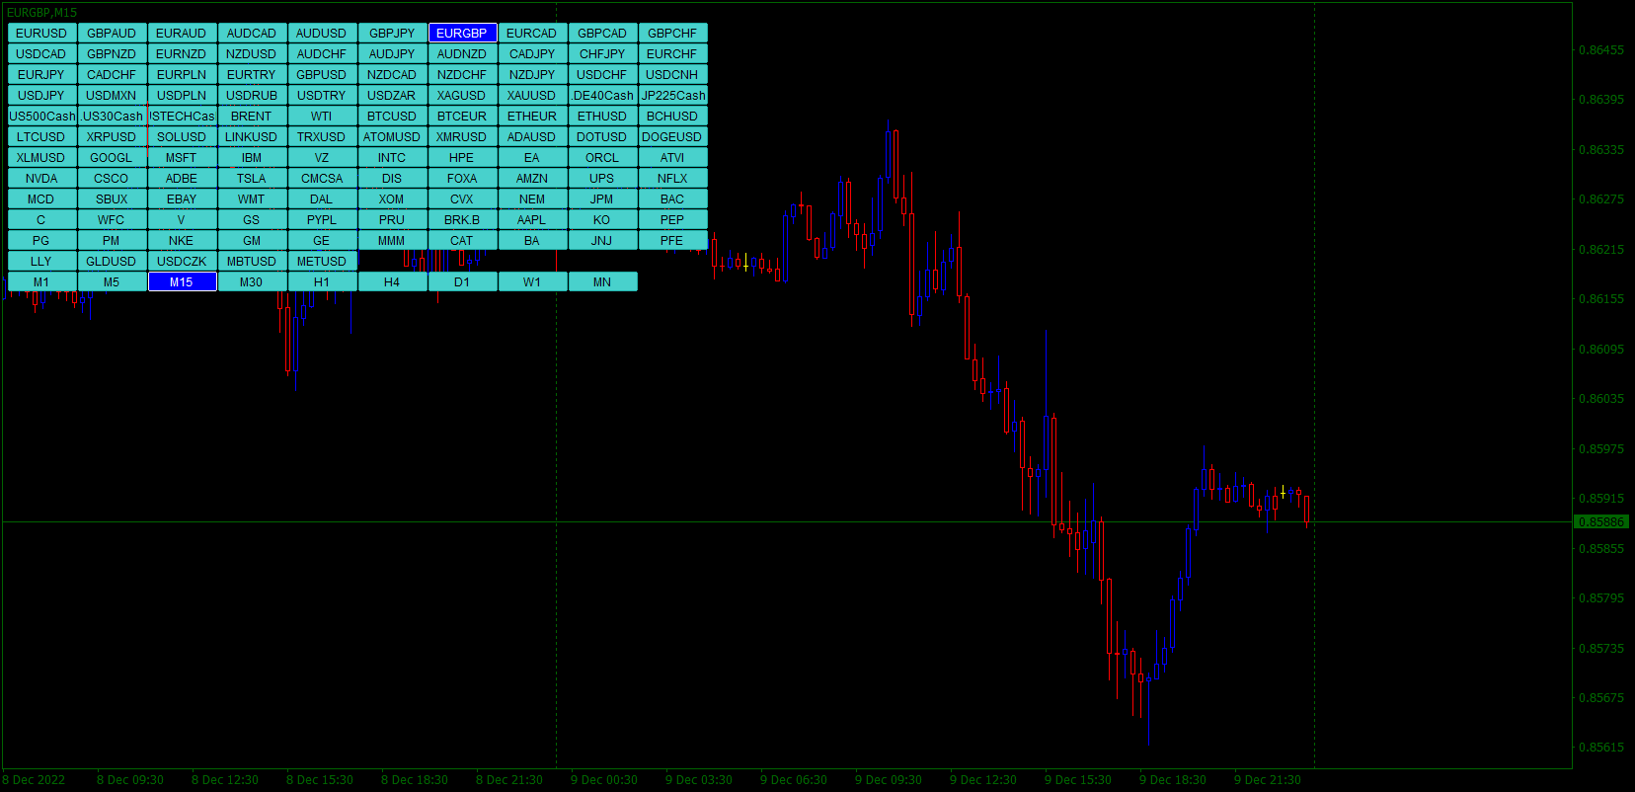Click the current price label 0.85886
The width and height of the screenshot is (1635, 792).
1600,522
